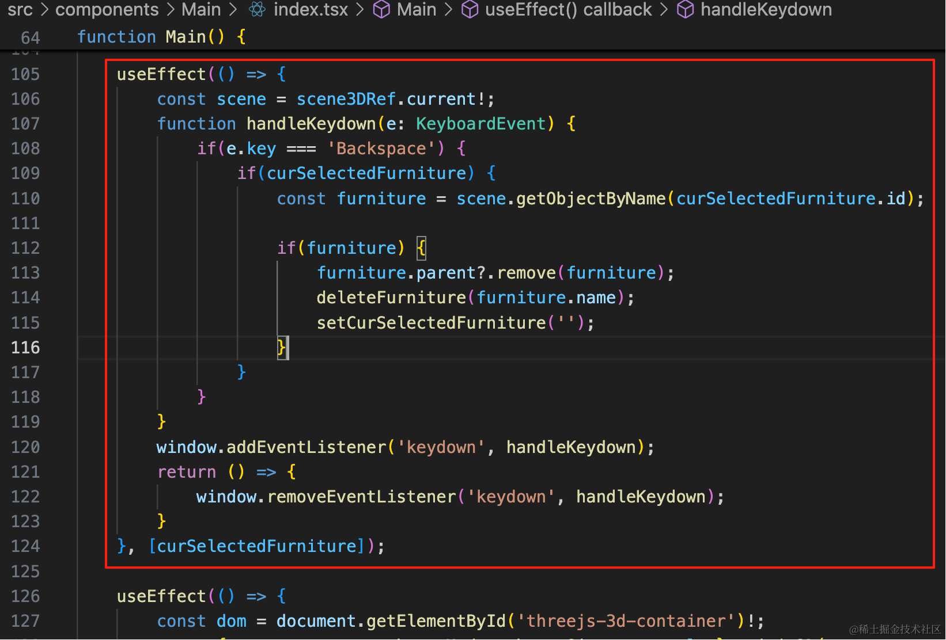Click 'getObjectByName' on line 110

coord(591,199)
